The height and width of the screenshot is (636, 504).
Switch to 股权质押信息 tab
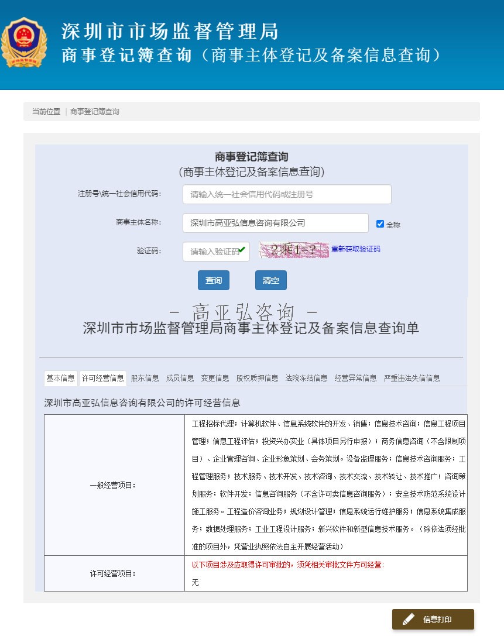257,378
